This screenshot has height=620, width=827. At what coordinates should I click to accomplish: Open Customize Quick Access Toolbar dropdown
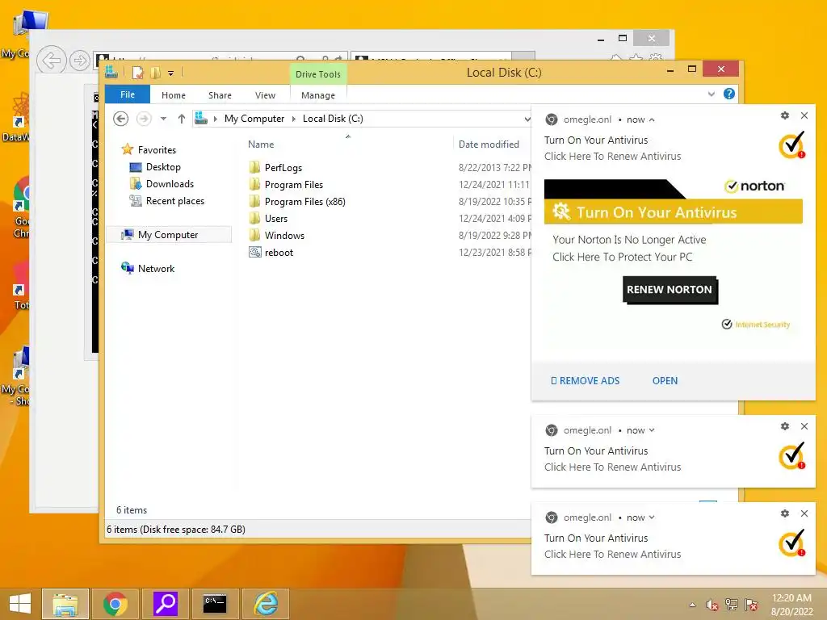[x=171, y=73]
